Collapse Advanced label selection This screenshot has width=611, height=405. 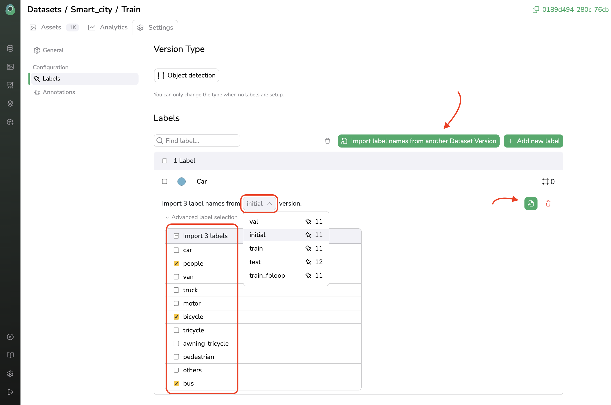[x=202, y=217]
